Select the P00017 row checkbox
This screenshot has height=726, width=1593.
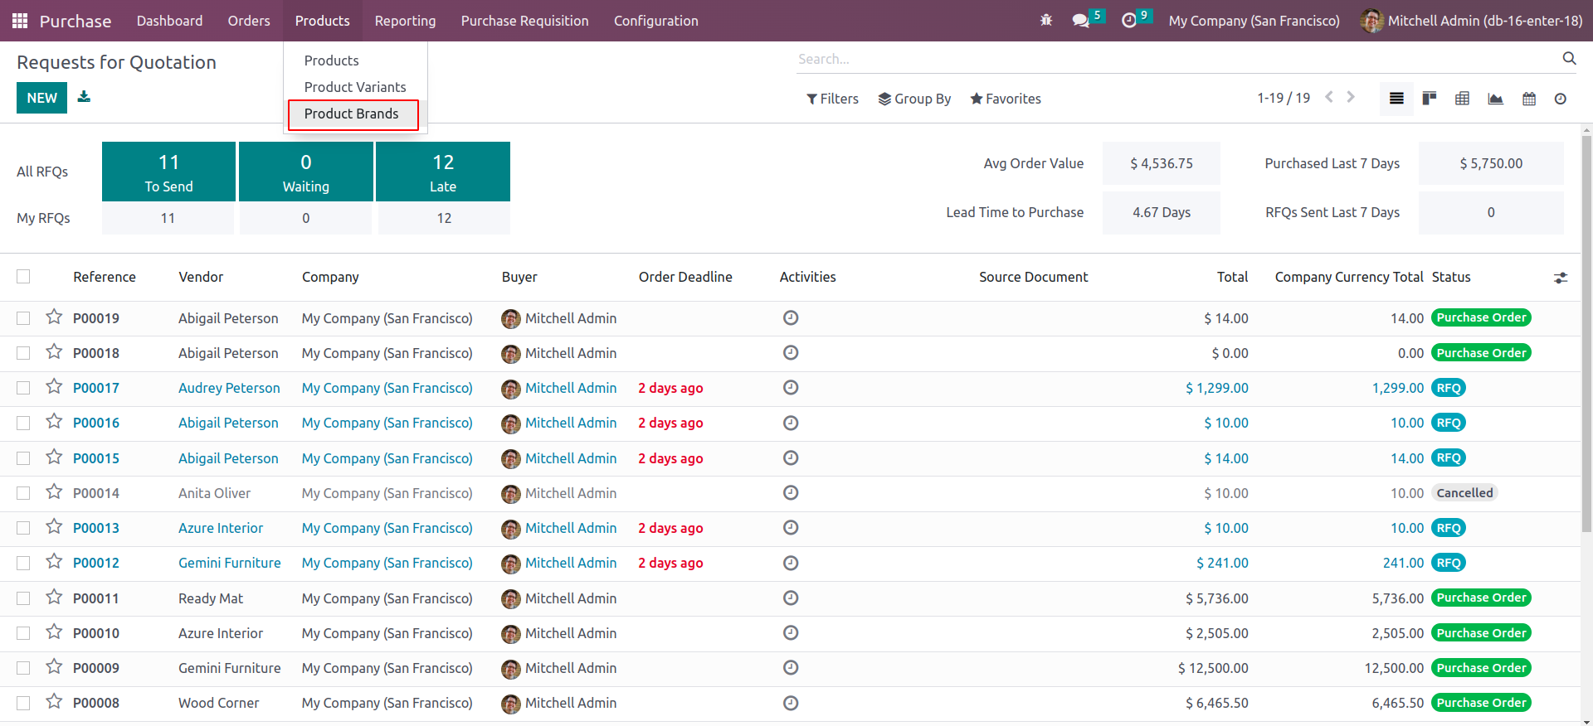pyautogui.click(x=23, y=388)
